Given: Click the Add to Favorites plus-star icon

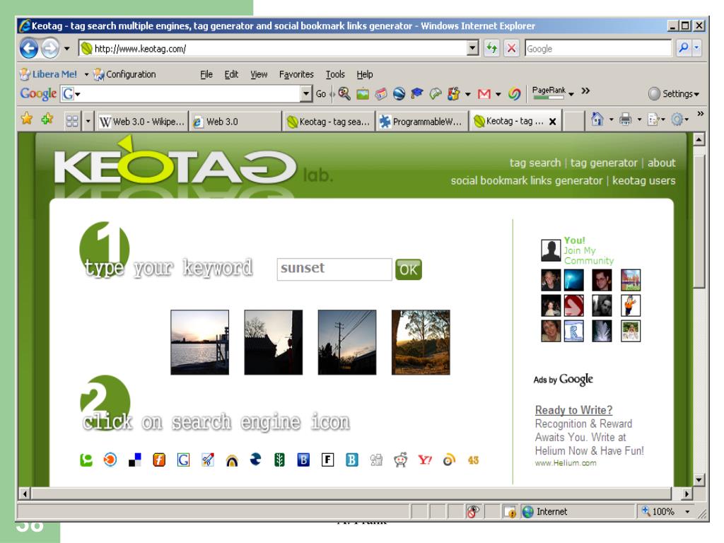Looking at the screenshot, I should point(47,119).
